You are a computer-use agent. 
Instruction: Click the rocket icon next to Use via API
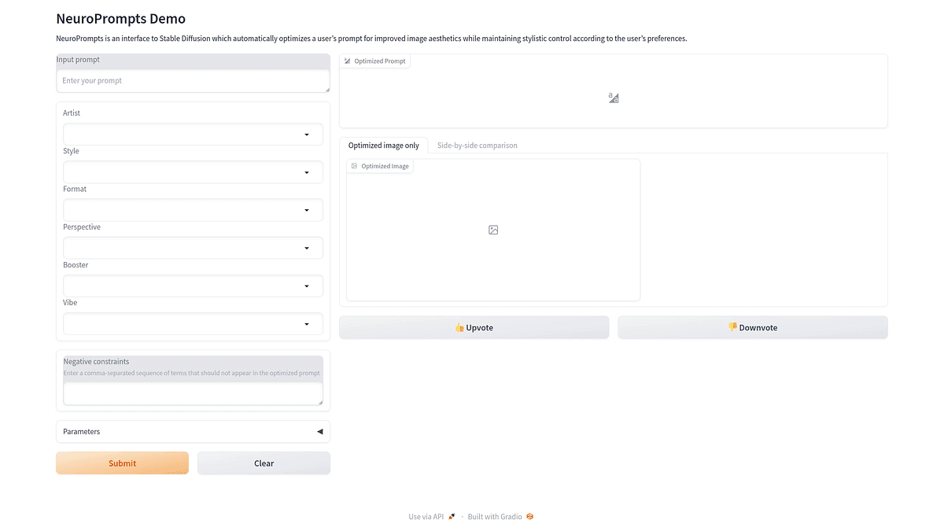[x=452, y=517]
